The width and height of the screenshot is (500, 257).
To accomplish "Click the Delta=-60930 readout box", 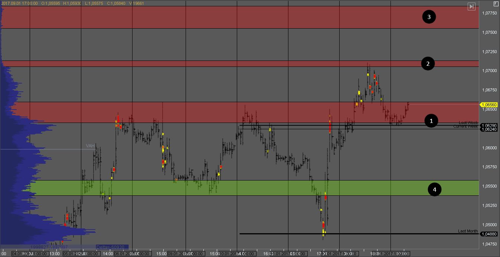I will (112, 247).
